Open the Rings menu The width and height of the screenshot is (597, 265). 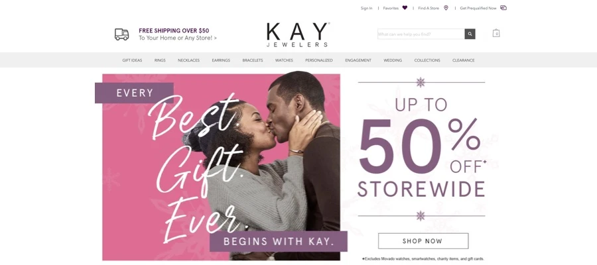pyautogui.click(x=160, y=60)
